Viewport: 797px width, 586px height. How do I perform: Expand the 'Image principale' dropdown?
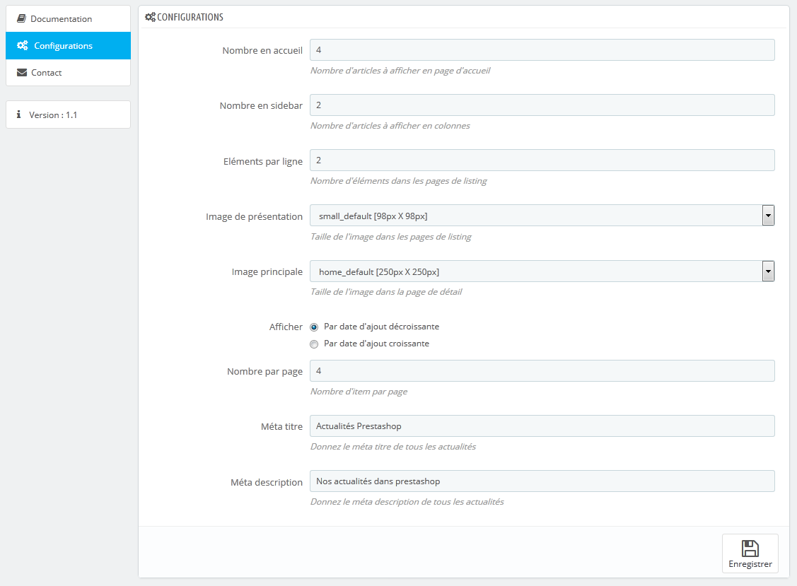tap(542, 271)
